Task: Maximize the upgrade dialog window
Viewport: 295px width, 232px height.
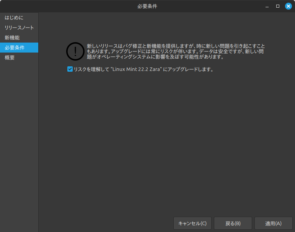Action: point(278,6)
